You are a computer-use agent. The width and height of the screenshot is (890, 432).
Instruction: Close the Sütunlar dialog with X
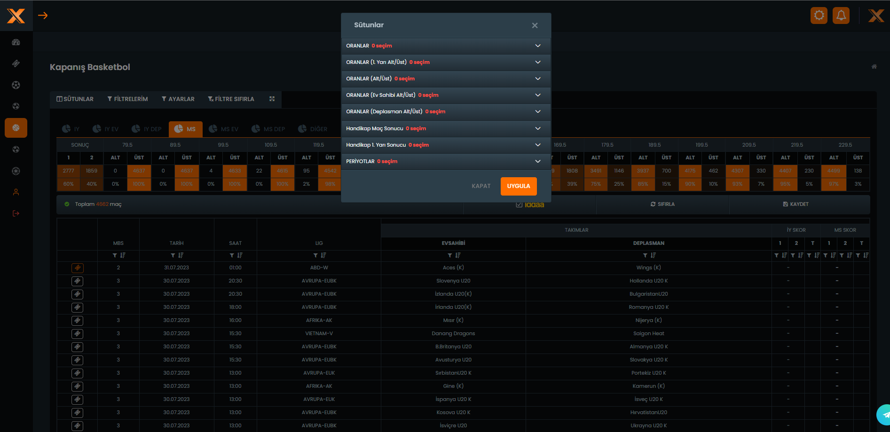tap(535, 25)
